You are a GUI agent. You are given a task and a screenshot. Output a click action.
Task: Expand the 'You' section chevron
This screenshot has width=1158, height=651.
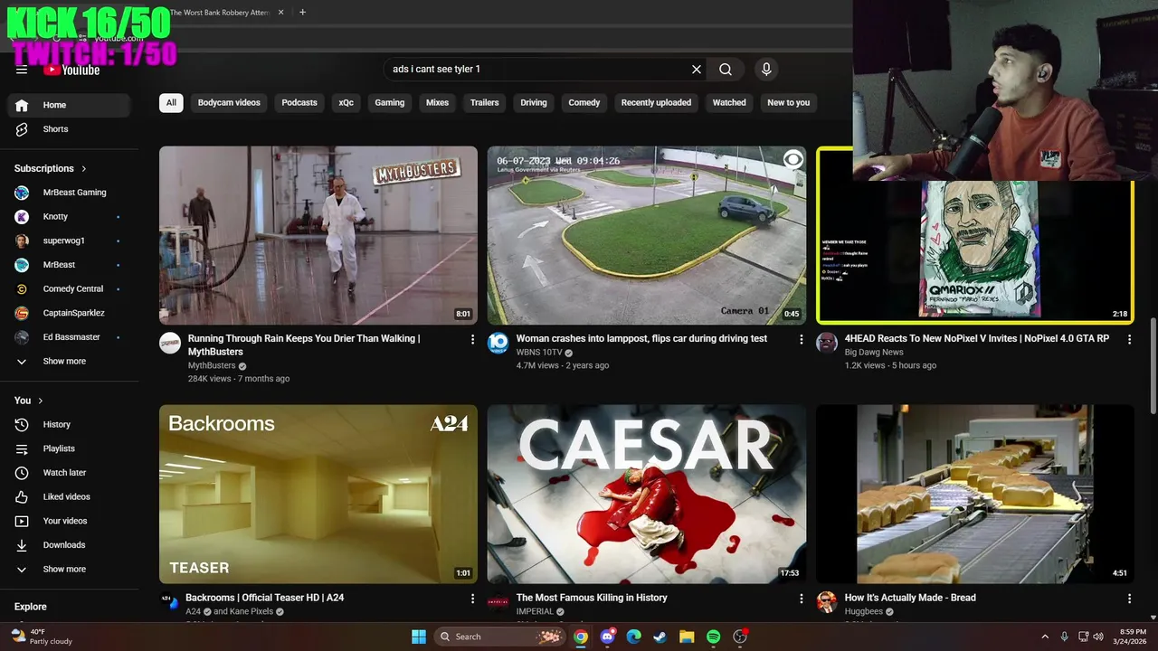(41, 401)
